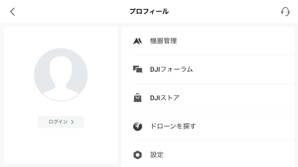Open customer support via the headset icon
The image size is (298, 167).
285,12
